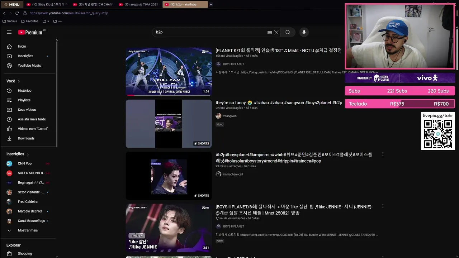Open the browser MENU button

click(x=12, y=4)
